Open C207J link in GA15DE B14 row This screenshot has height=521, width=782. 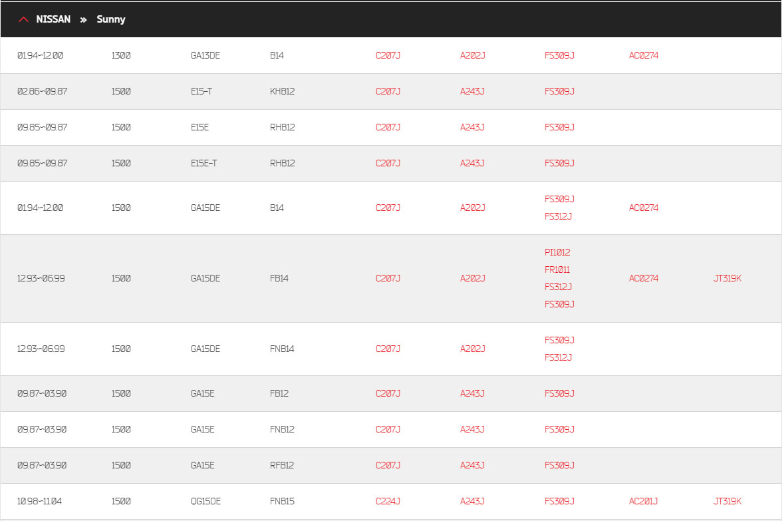(388, 208)
